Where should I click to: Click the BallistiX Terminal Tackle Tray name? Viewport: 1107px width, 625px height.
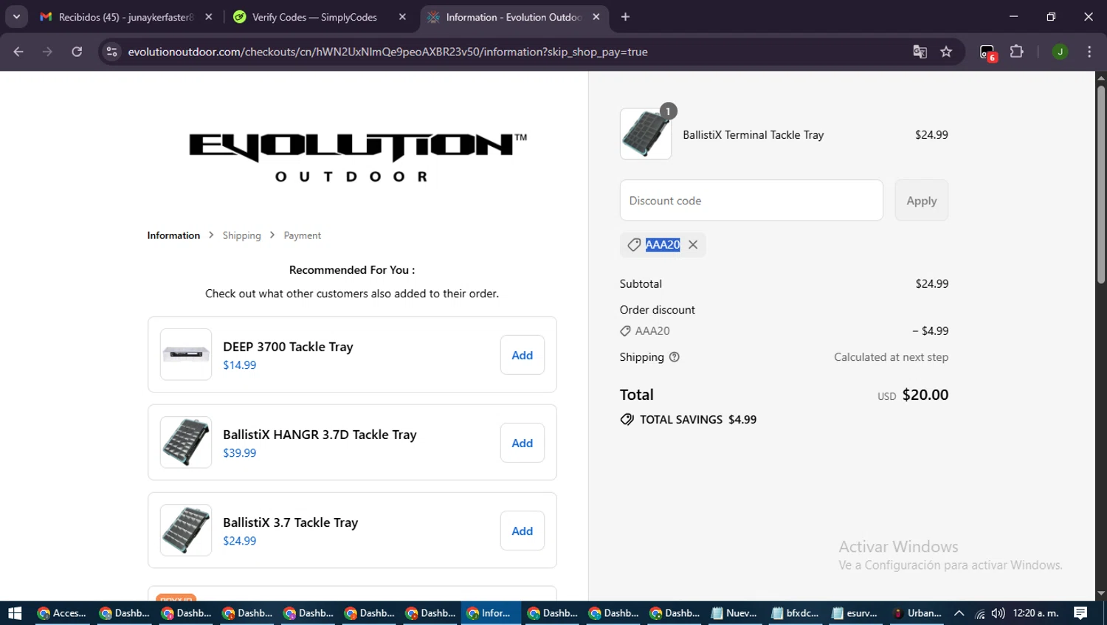tap(753, 134)
